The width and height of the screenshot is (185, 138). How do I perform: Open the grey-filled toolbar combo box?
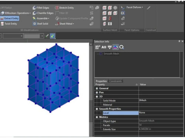(34, 36)
